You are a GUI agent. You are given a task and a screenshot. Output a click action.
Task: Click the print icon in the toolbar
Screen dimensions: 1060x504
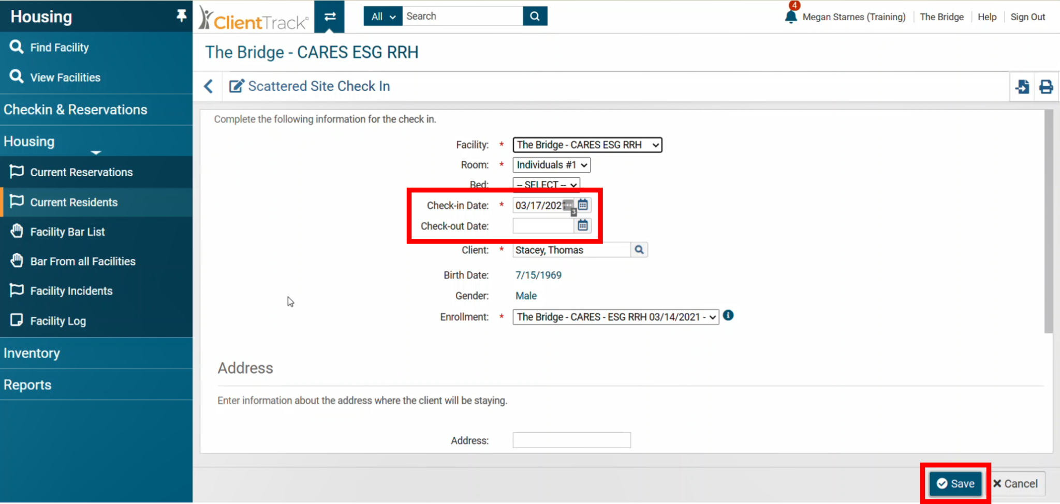(x=1046, y=86)
